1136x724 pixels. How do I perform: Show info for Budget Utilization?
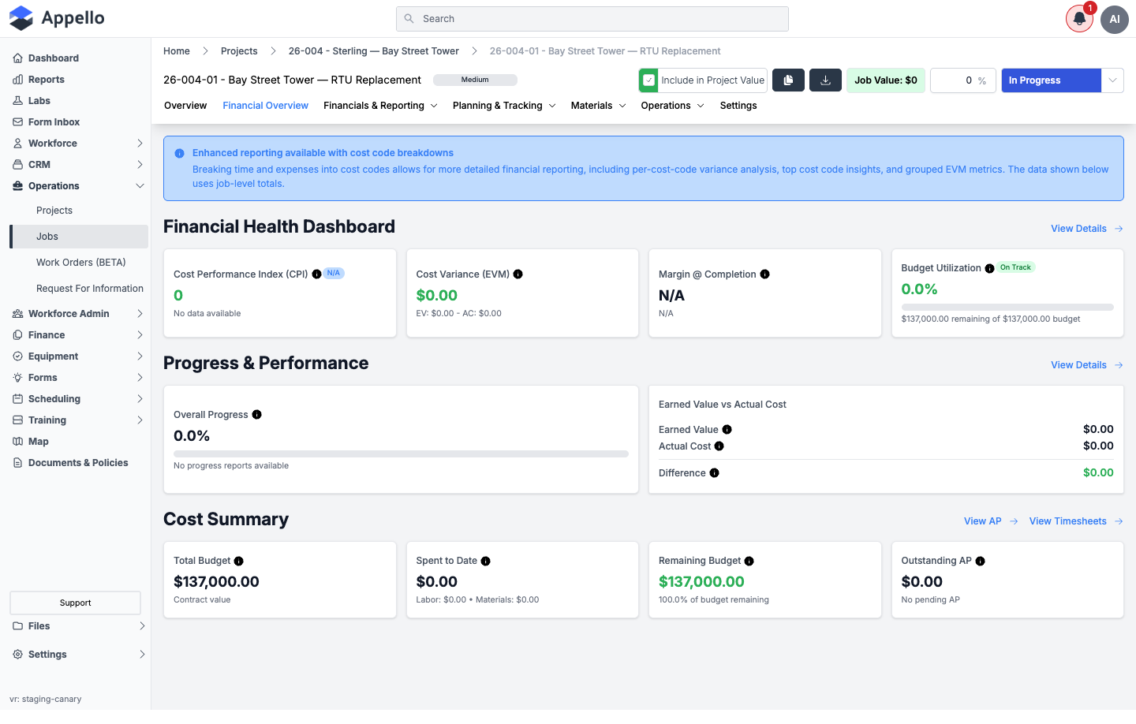click(989, 268)
